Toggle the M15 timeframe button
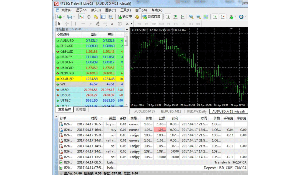This screenshot has height=177, width=304. (154, 24)
